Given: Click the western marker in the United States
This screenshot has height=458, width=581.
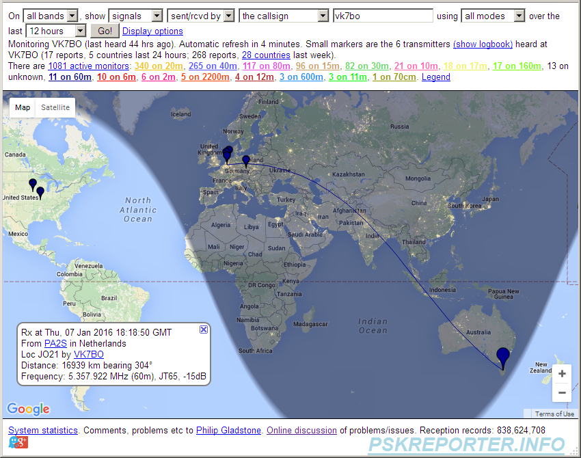Looking at the screenshot, I should coord(33,185).
